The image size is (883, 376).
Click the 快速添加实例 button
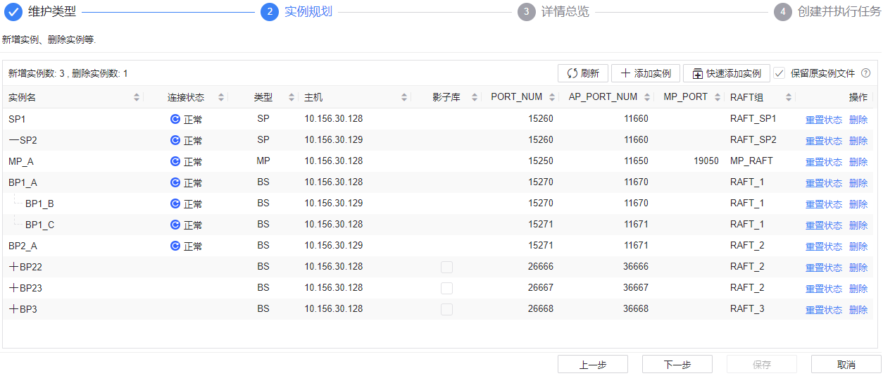coord(727,73)
